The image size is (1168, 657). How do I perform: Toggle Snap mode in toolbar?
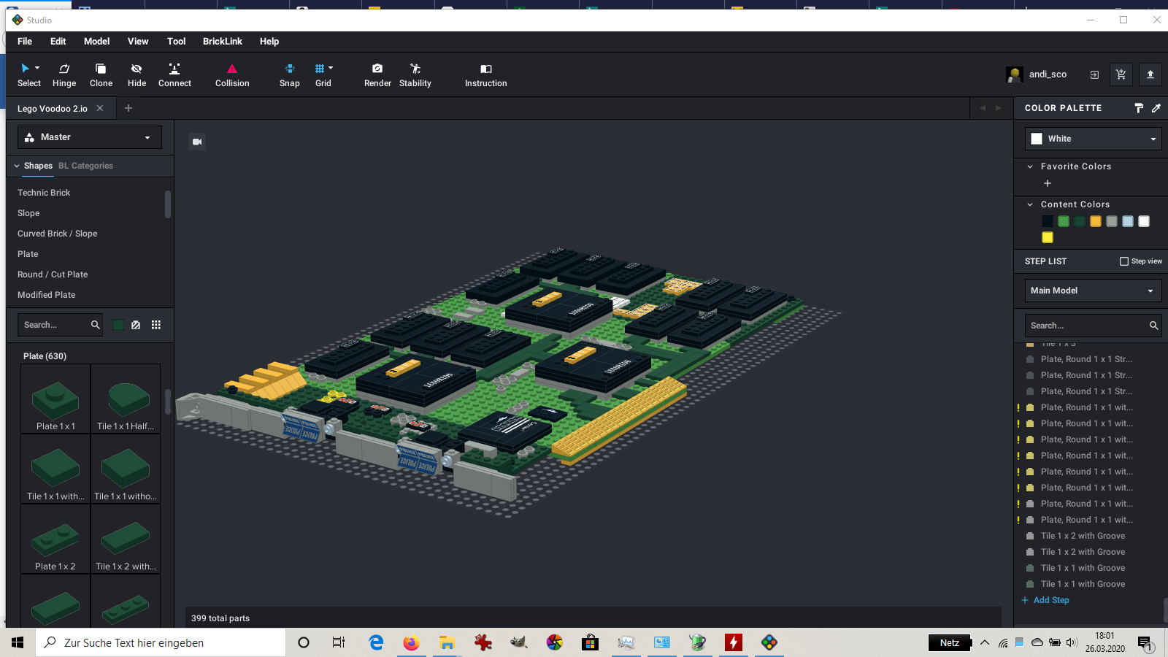coord(290,74)
